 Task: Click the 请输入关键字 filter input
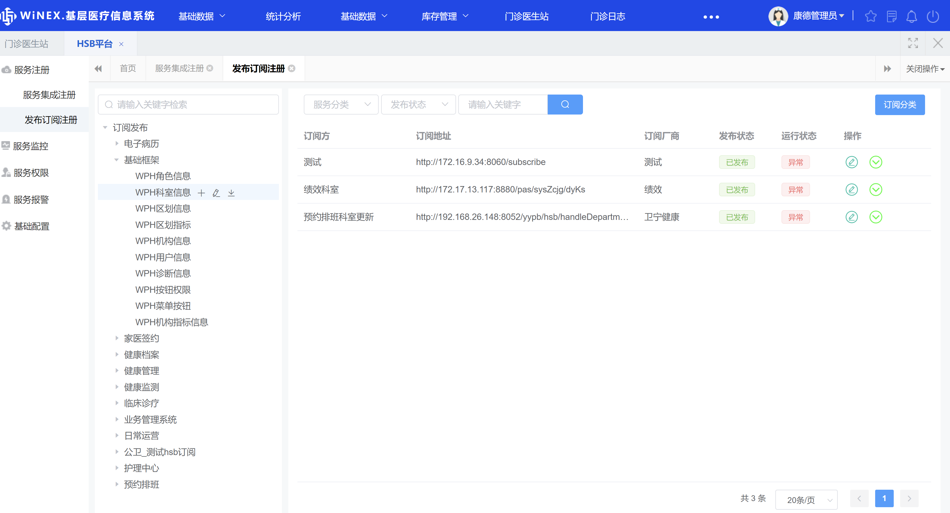503,104
